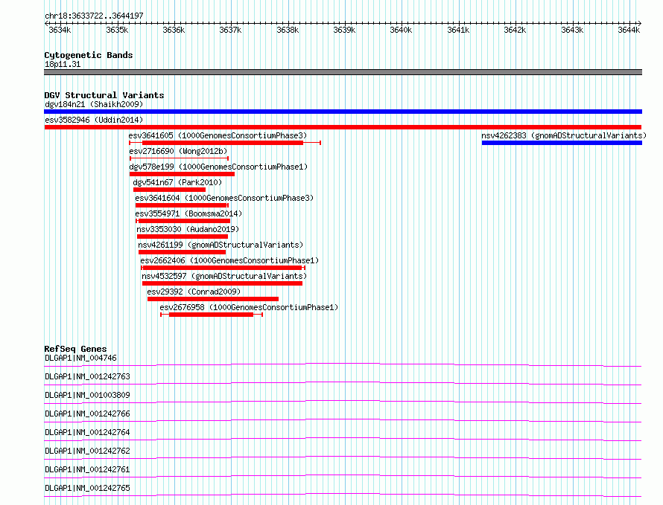Open the DLGAP1|NM_001242766 transcript label
This screenshot has height=505, width=663.
87,414
